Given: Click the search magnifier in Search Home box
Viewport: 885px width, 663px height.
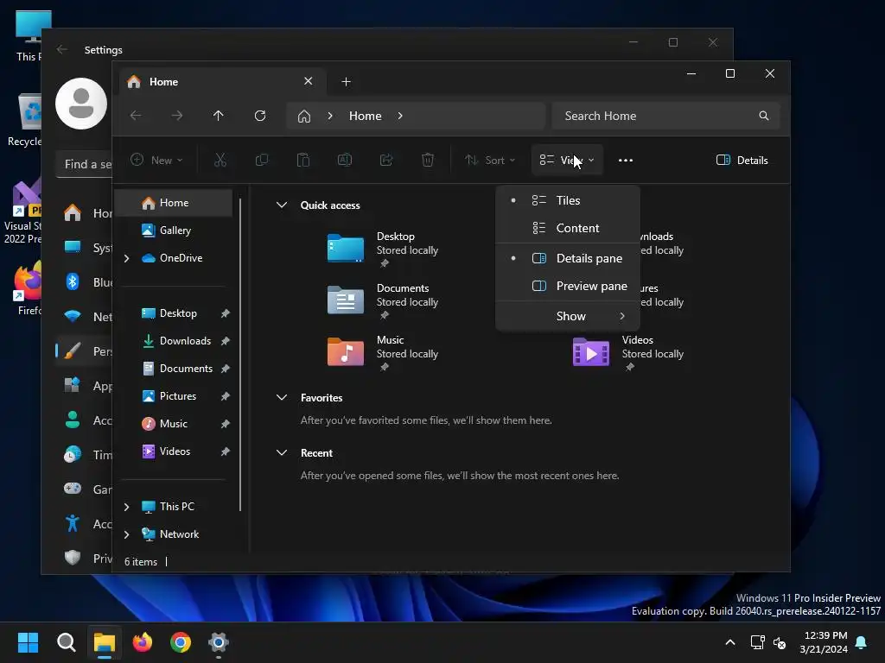Looking at the screenshot, I should point(764,116).
